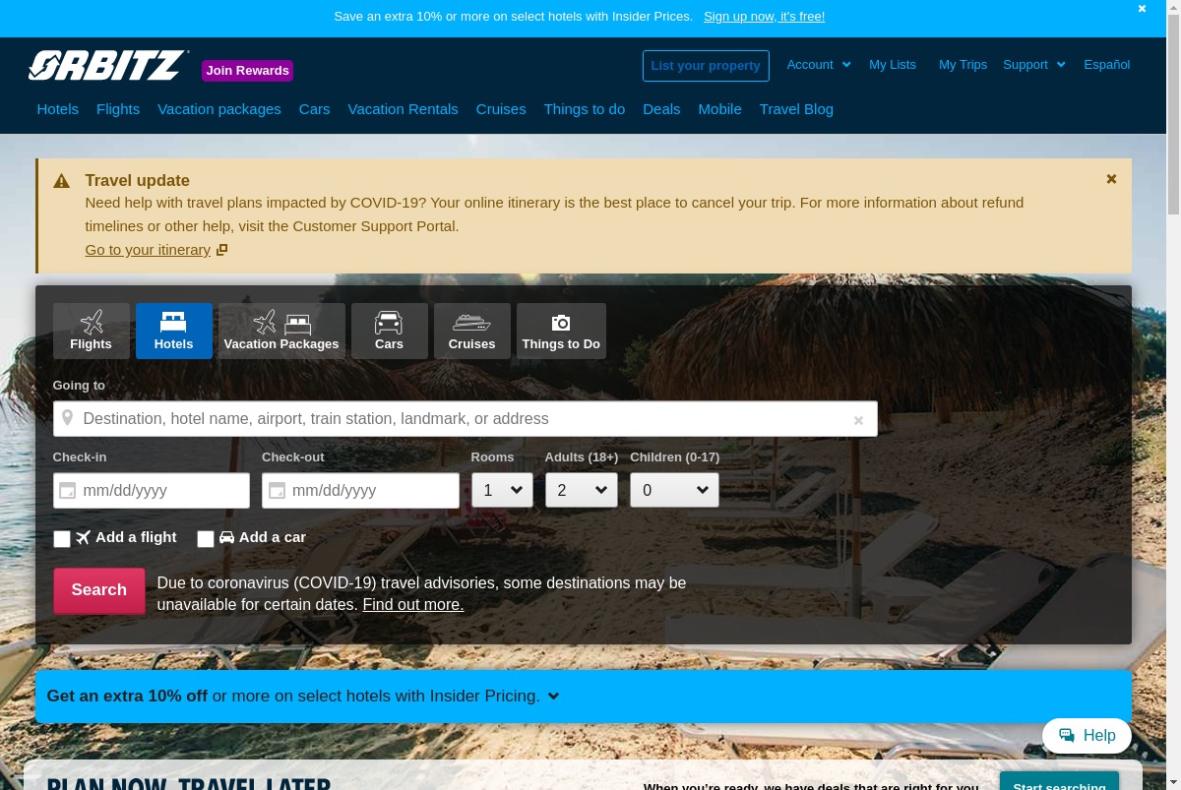The height and width of the screenshot is (790, 1181).
Task: Open My Trips link
Action: point(963,65)
